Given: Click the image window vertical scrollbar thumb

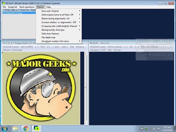Looking at the screenshot, I should [86, 88].
